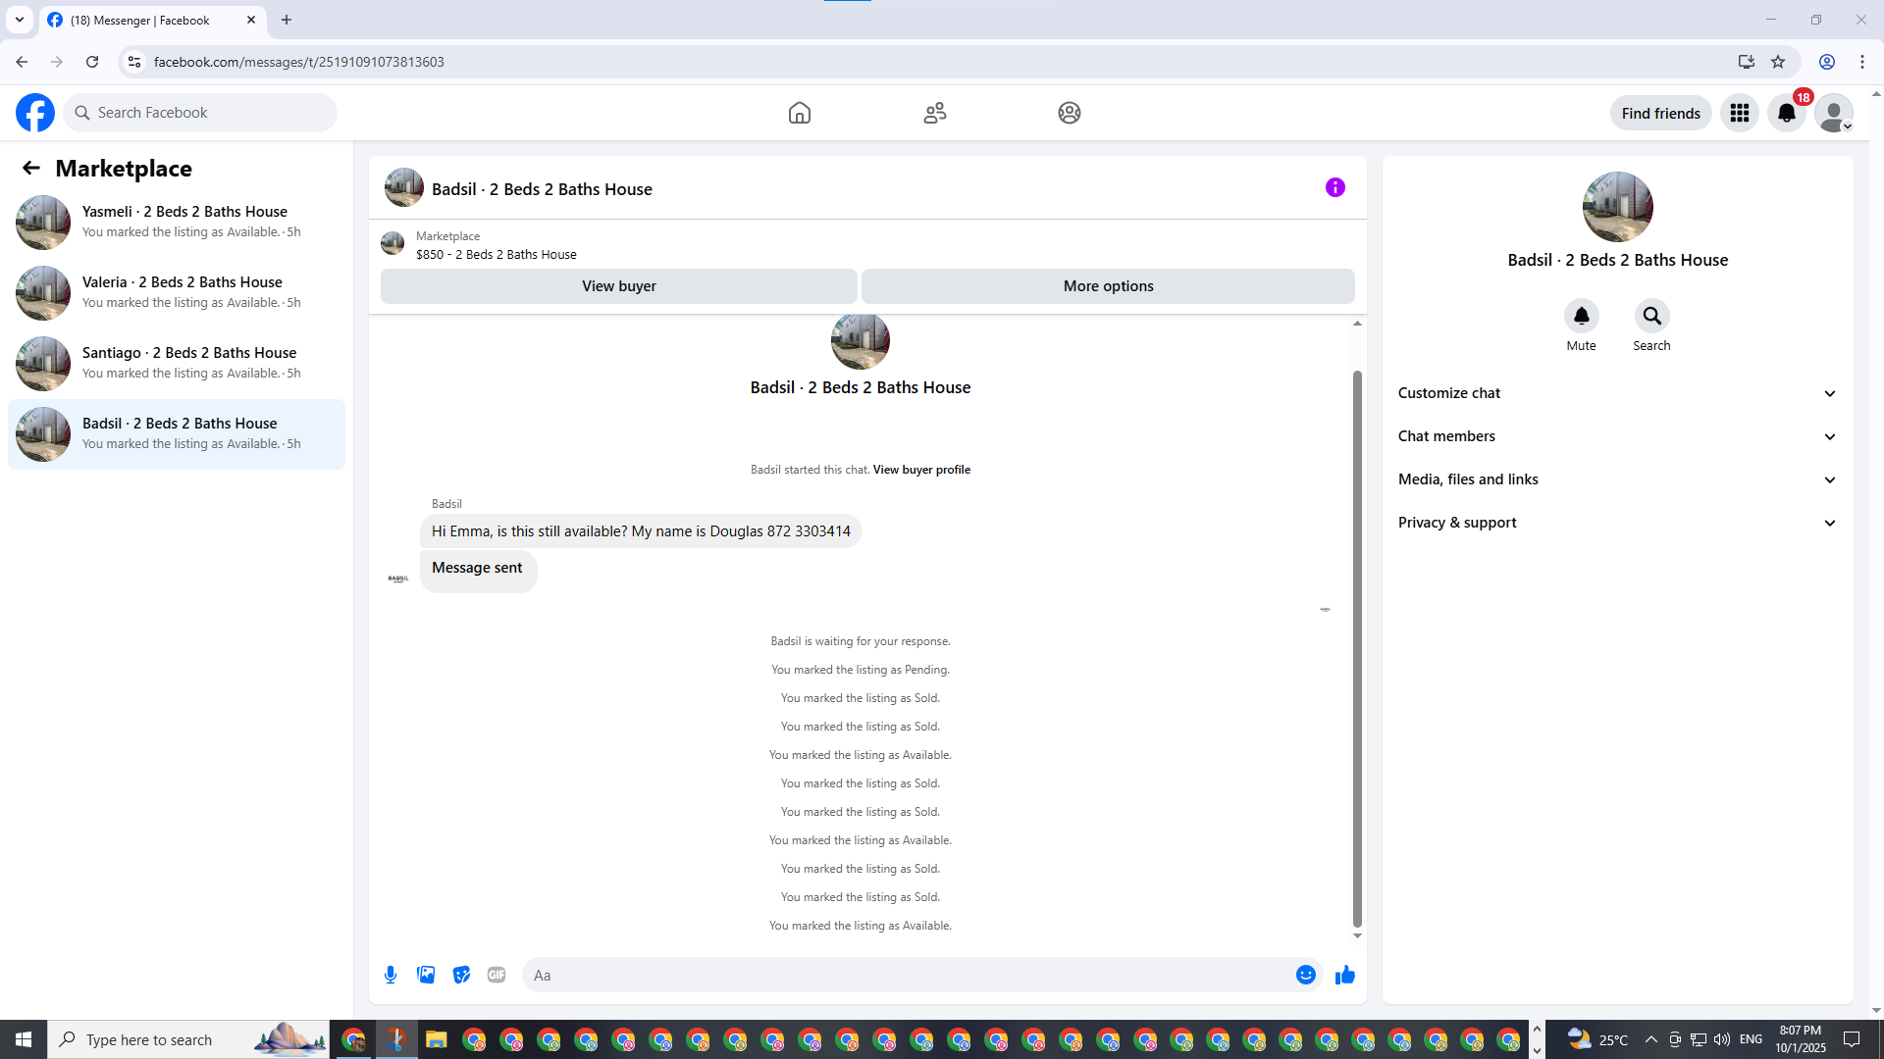The height and width of the screenshot is (1059, 1884).
Task: Open the Windows Start menu
Action: click(x=24, y=1039)
